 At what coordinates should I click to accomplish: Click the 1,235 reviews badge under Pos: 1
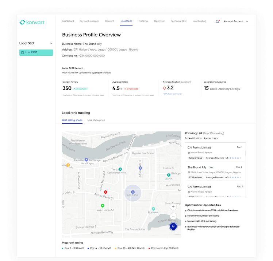(x=195, y=158)
